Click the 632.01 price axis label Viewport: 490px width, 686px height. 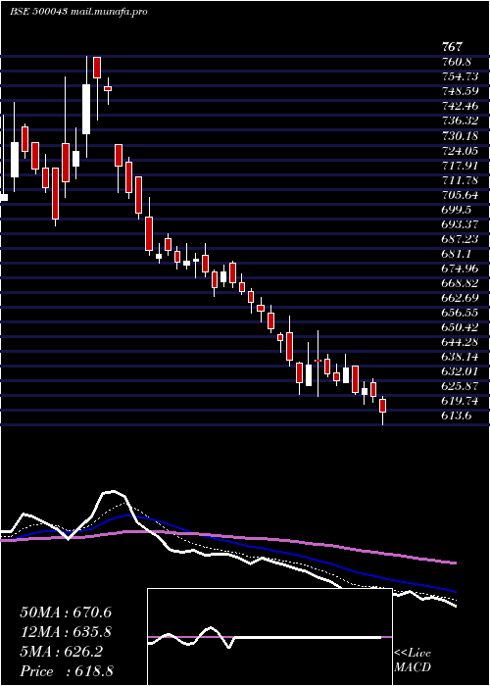pos(461,371)
